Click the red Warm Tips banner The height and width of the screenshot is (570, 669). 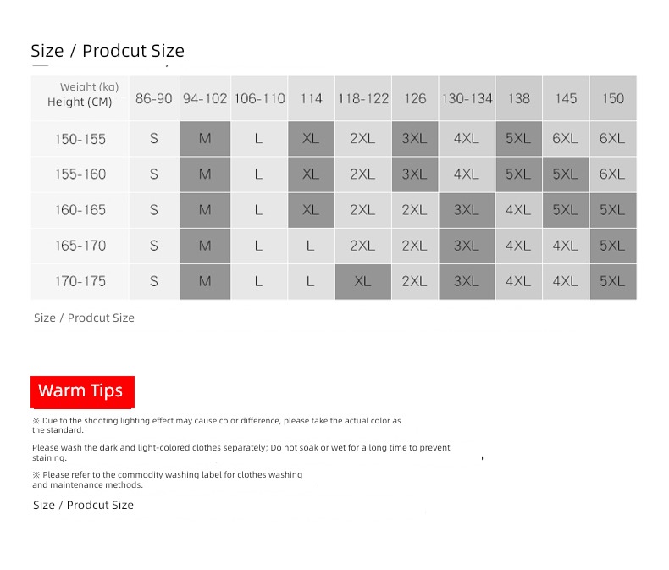[x=82, y=391]
